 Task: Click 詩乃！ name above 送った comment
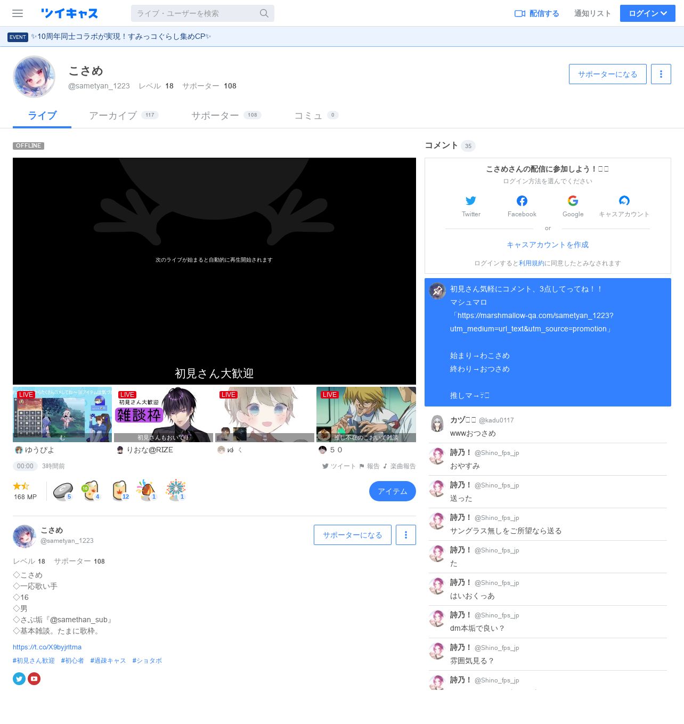[461, 485]
